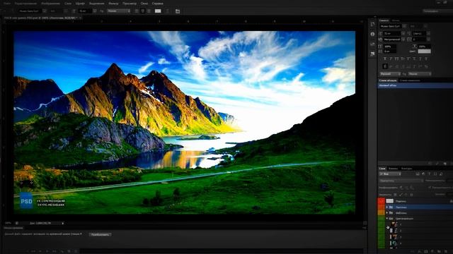Center text using the options bar icon
The width and height of the screenshot is (453, 254).
pos(143,11)
